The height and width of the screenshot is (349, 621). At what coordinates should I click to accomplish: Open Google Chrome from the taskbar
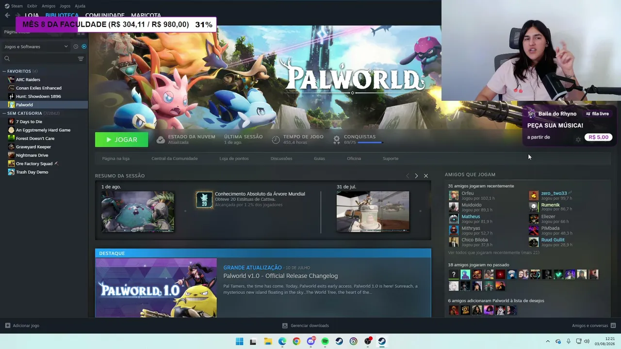[x=296, y=341]
